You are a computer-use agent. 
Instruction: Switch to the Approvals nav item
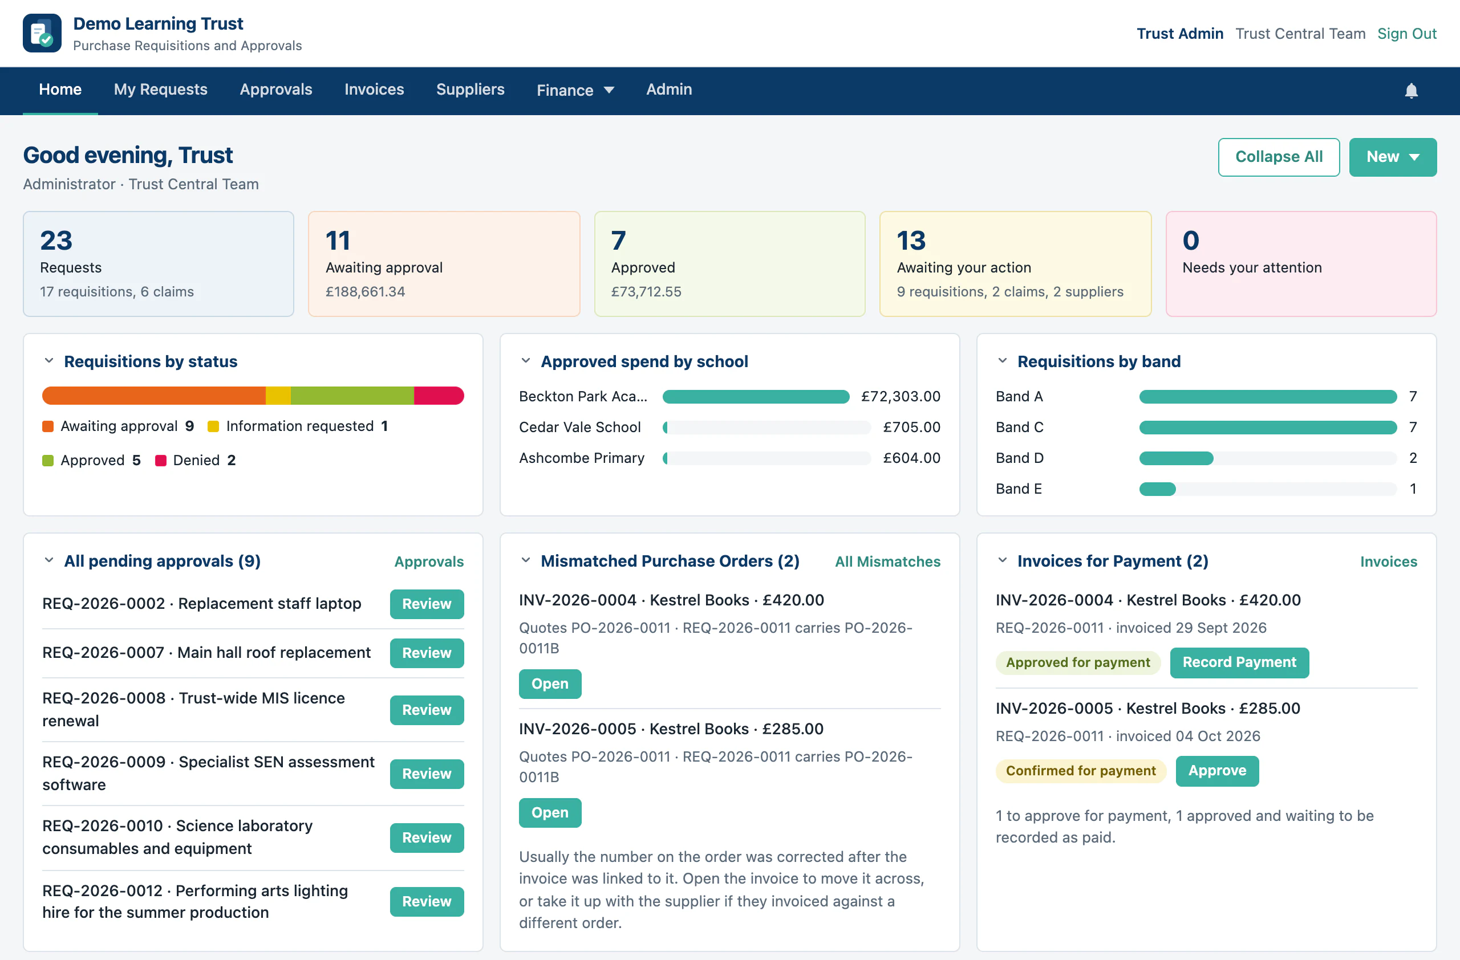[276, 90]
